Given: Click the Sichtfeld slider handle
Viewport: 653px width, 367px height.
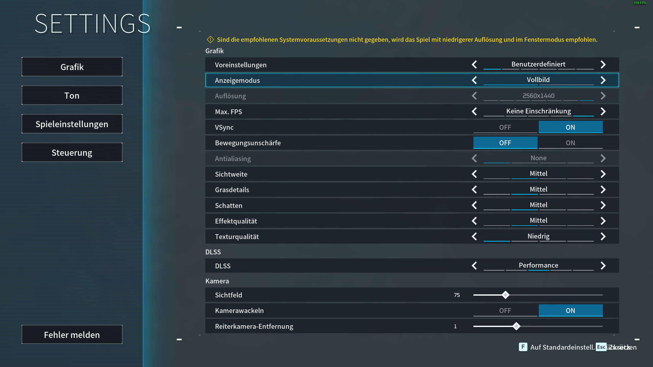Looking at the screenshot, I should pyautogui.click(x=505, y=295).
